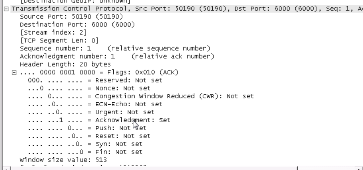Collapse the Flags 0x010 (ACK) section
The width and height of the screenshot is (363, 170).
14,72
